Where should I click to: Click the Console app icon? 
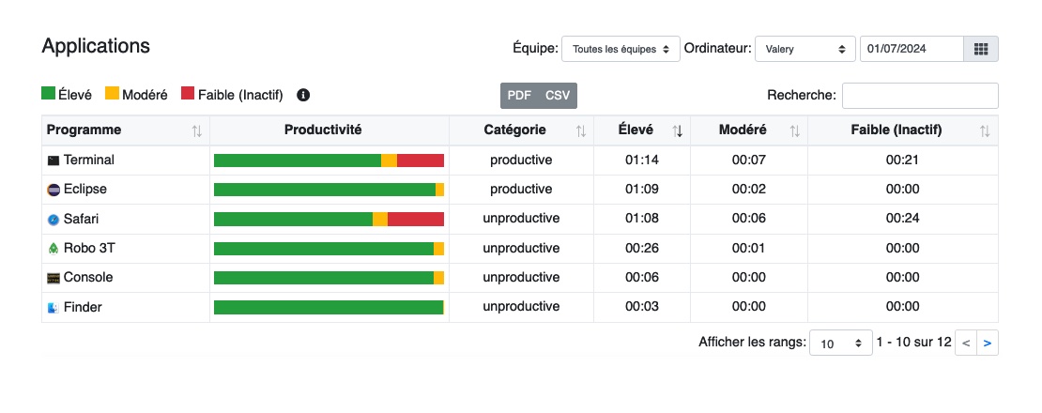coord(54,278)
